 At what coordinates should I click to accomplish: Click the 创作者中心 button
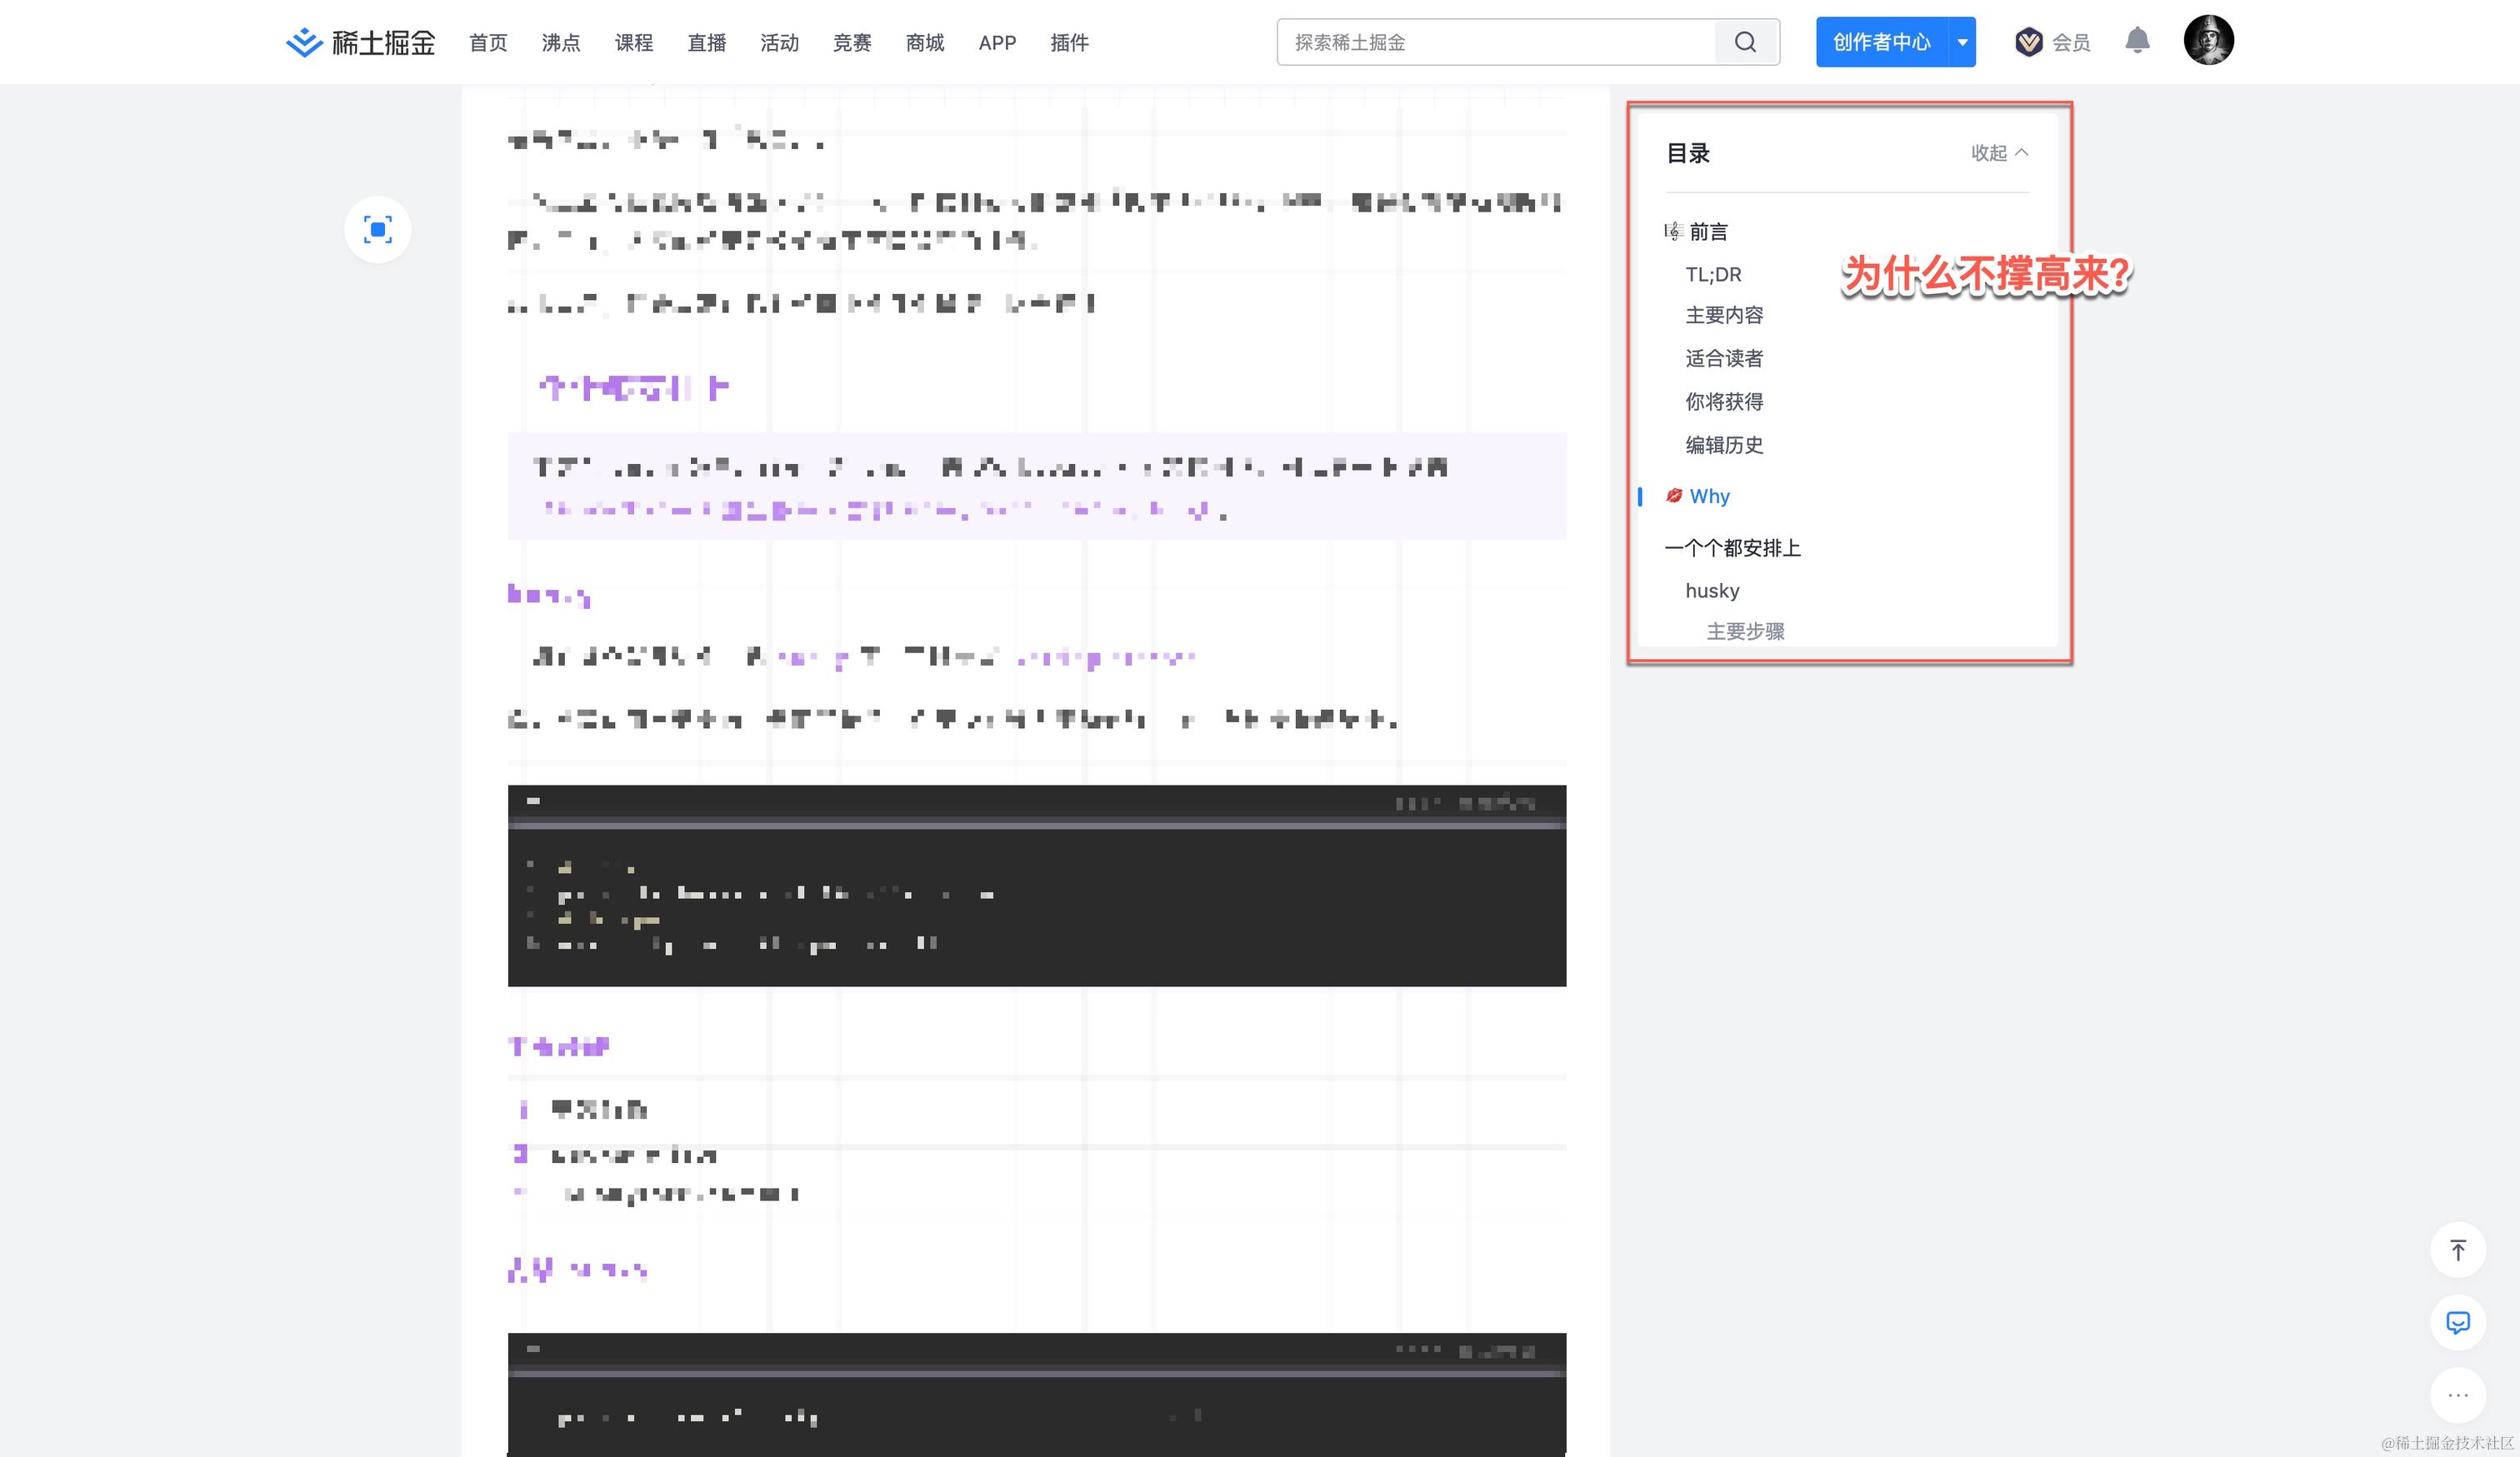[1881, 42]
